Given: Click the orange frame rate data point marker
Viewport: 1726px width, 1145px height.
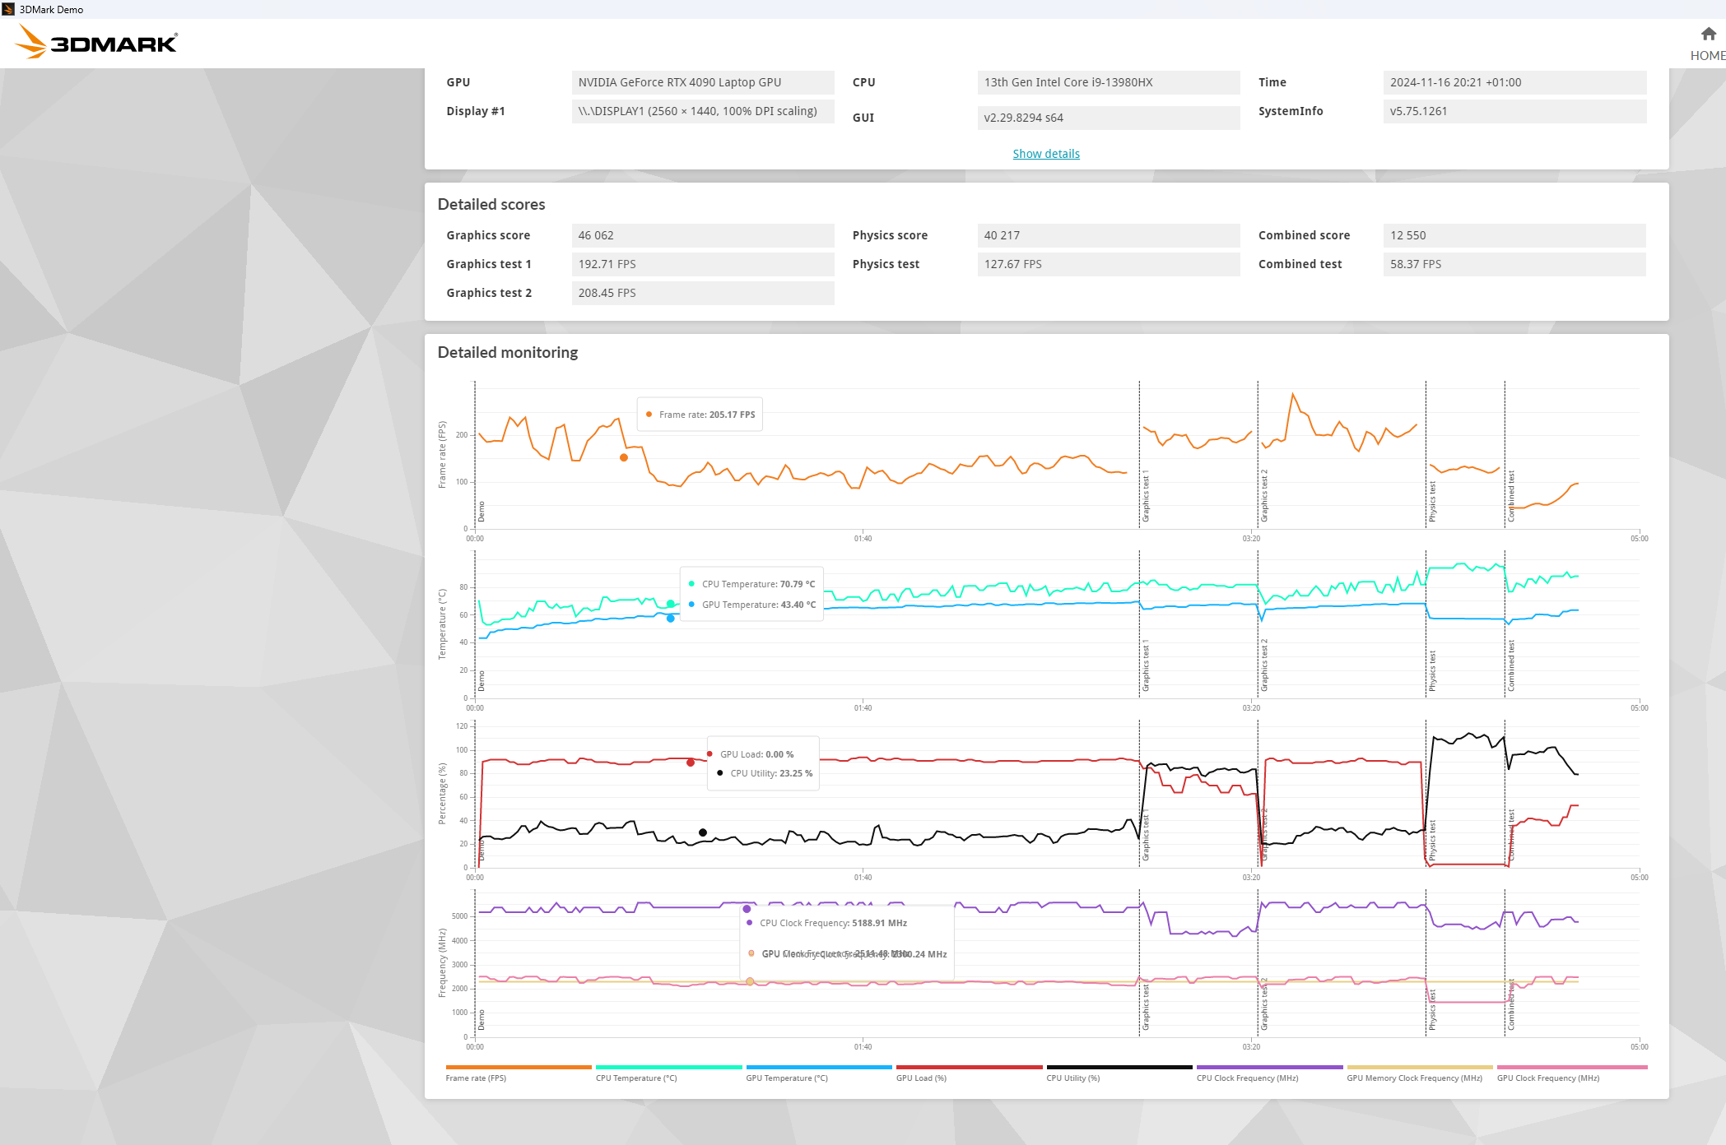Looking at the screenshot, I should pos(624,457).
